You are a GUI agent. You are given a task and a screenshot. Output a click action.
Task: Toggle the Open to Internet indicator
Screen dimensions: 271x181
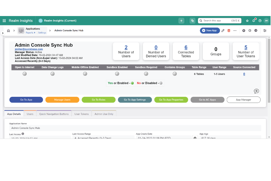coord(24,74)
